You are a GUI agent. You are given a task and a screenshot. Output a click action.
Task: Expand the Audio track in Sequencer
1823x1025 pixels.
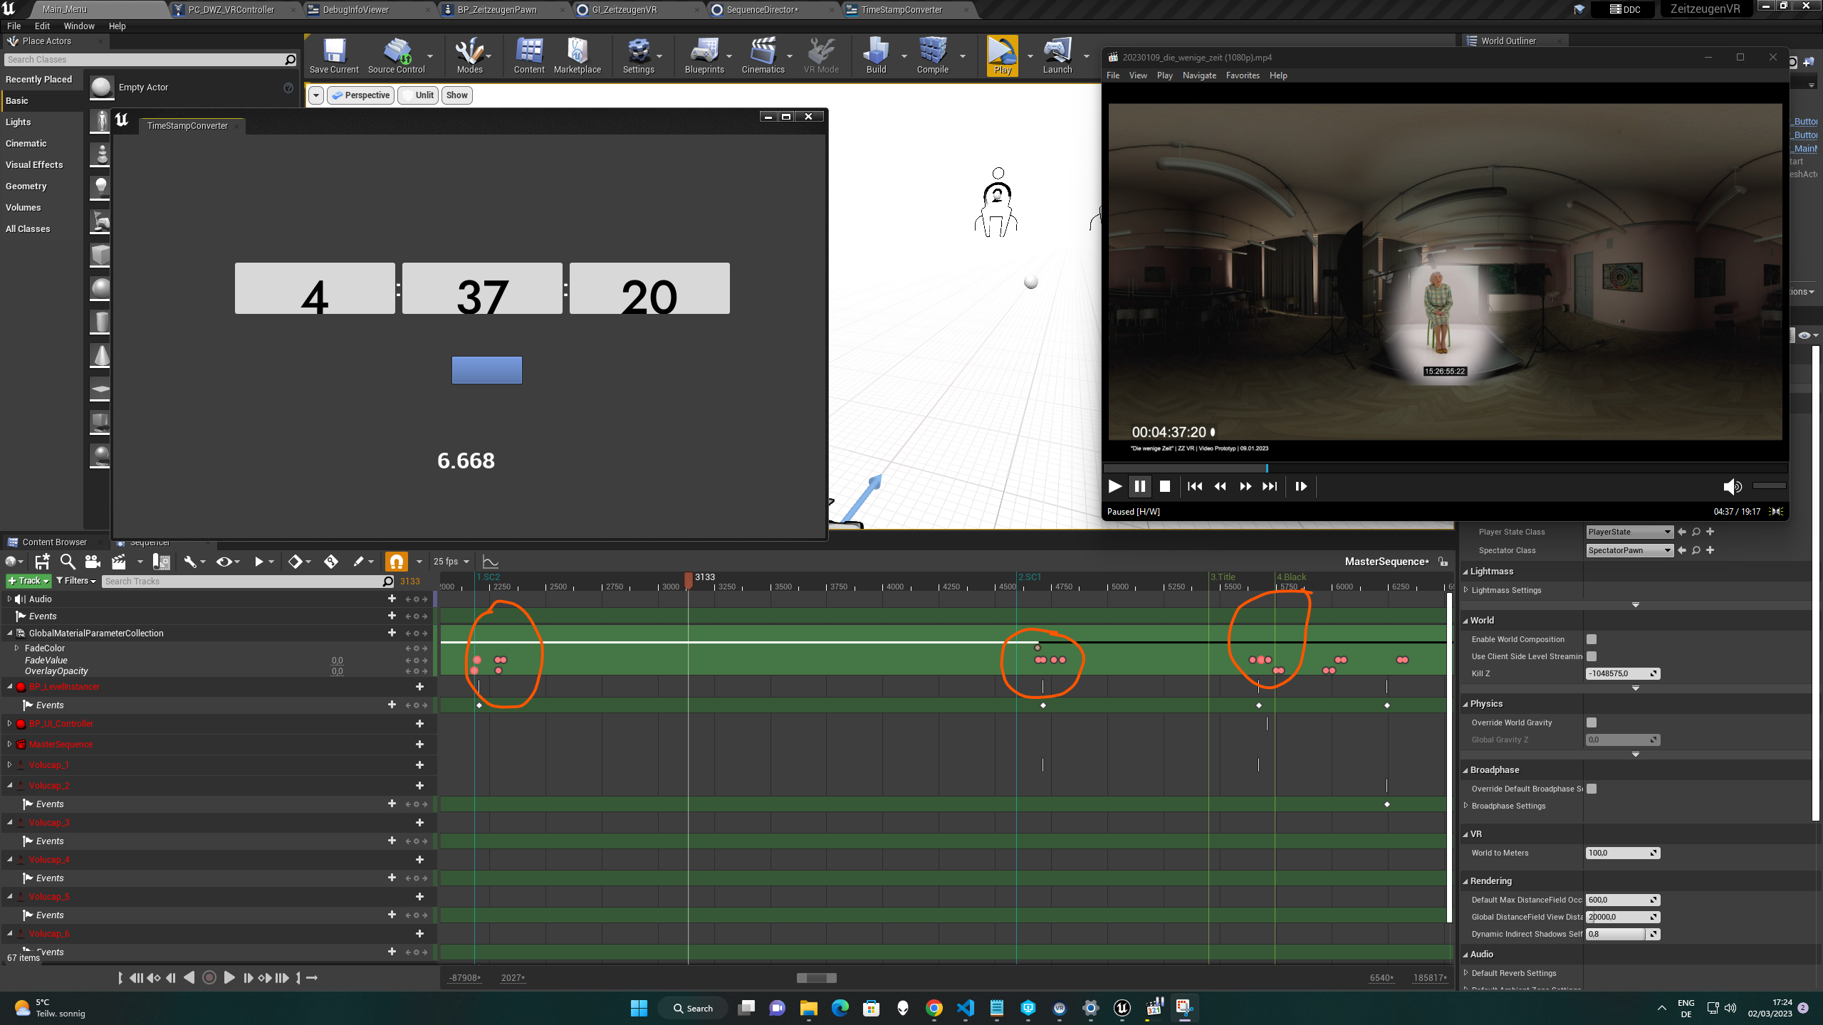[x=9, y=599]
